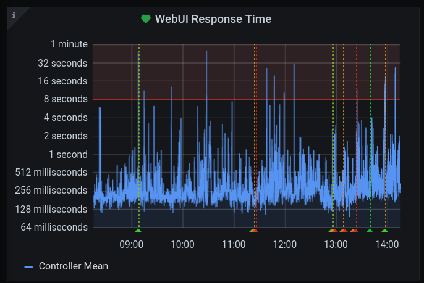Click the green annotation marker before 14:00

[385, 231]
